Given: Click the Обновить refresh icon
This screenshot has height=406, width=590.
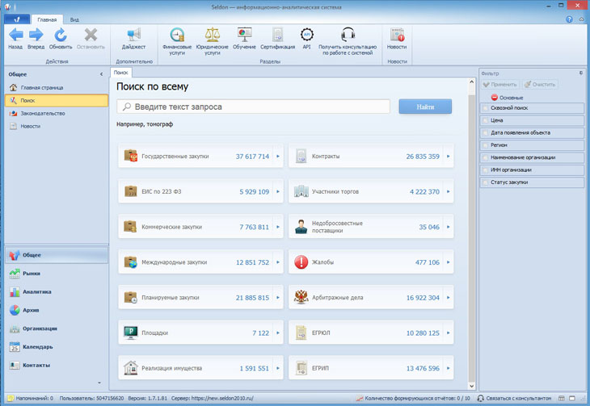Looking at the screenshot, I should pos(61,36).
